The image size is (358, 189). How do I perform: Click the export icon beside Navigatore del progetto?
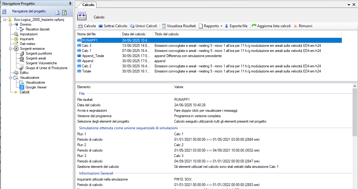coord(58,13)
